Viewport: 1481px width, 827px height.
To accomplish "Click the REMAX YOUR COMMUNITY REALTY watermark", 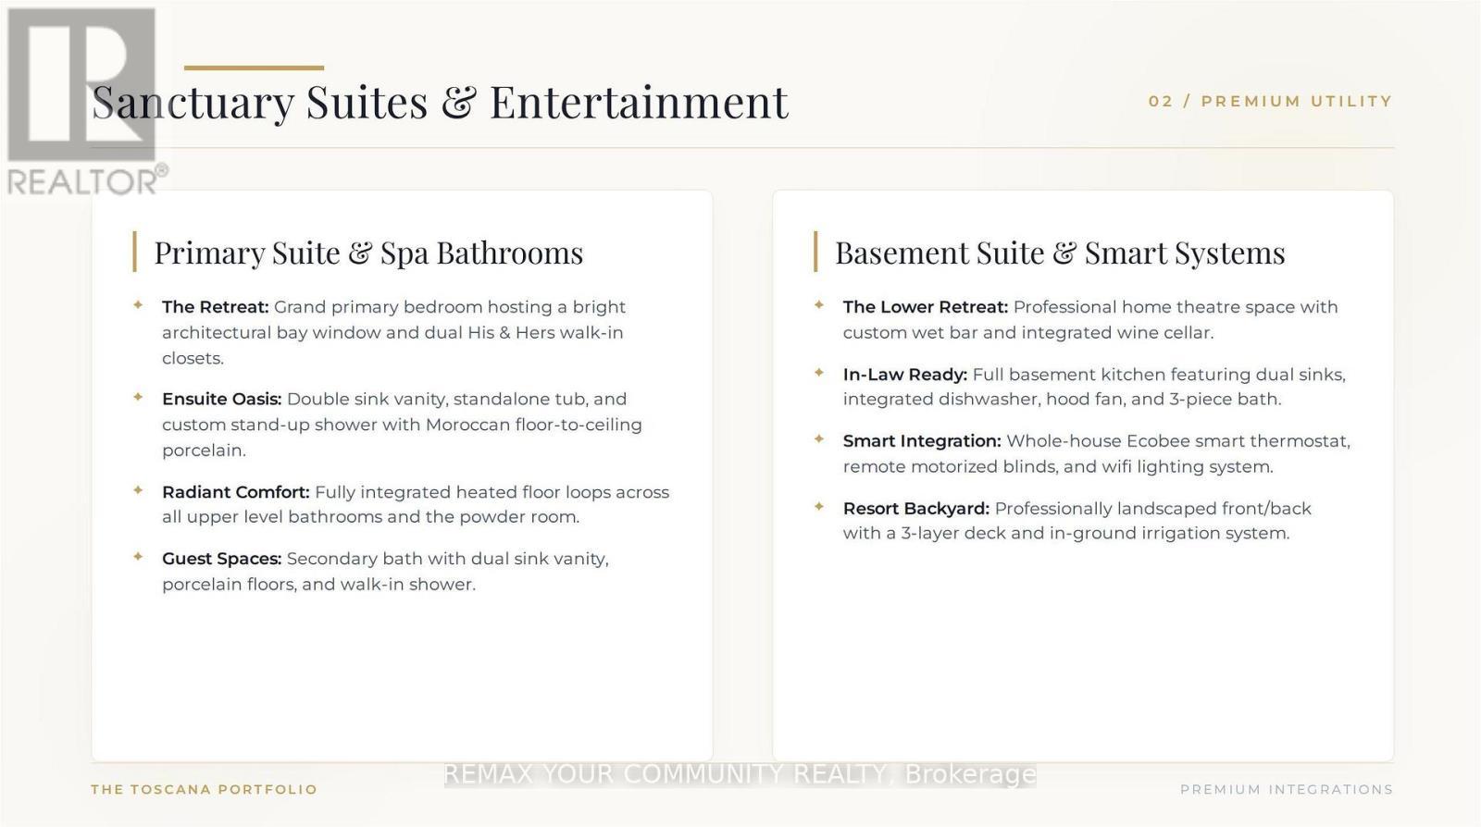I will coord(740,774).
